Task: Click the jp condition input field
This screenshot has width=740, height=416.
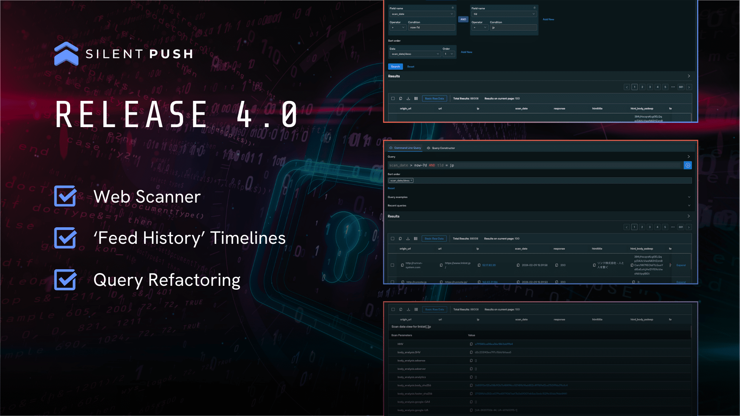Action: [x=513, y=28]
